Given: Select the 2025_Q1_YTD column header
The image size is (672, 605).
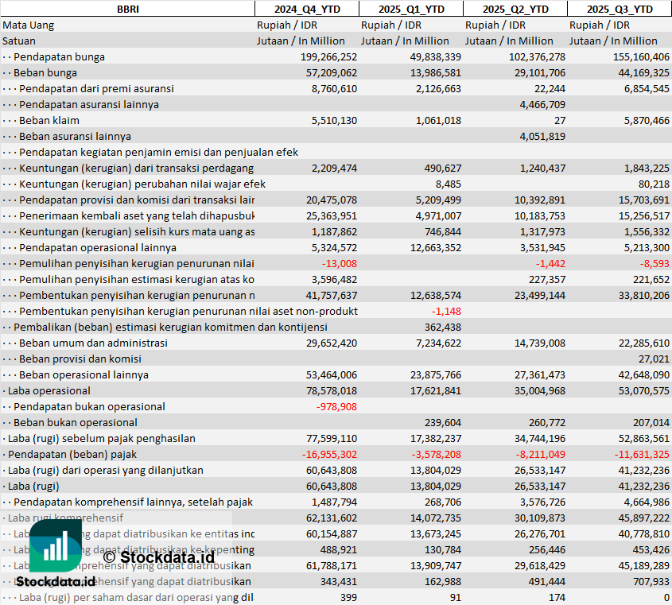Looking at the screenshot, I should tap(410, 9).
